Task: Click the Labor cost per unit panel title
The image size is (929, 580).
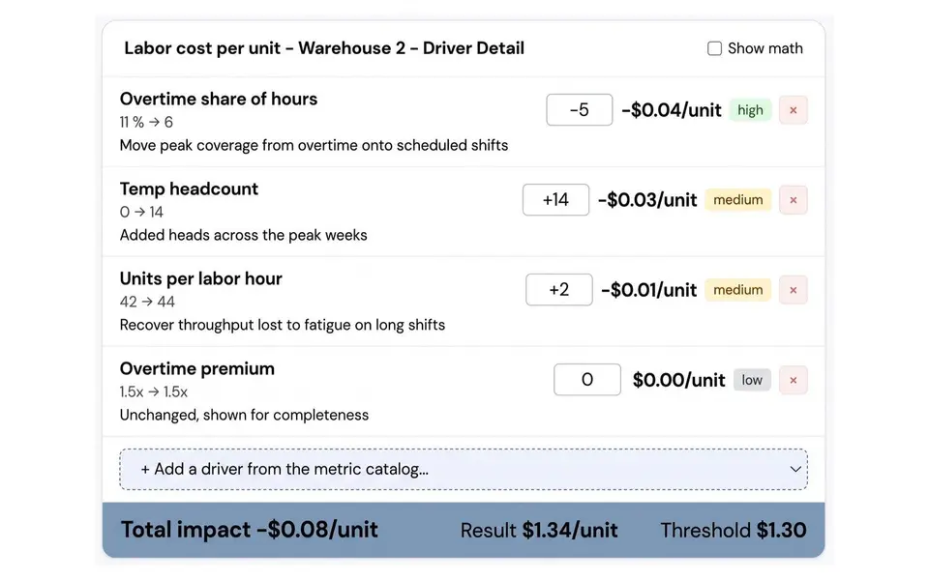Action: [324, 48]
